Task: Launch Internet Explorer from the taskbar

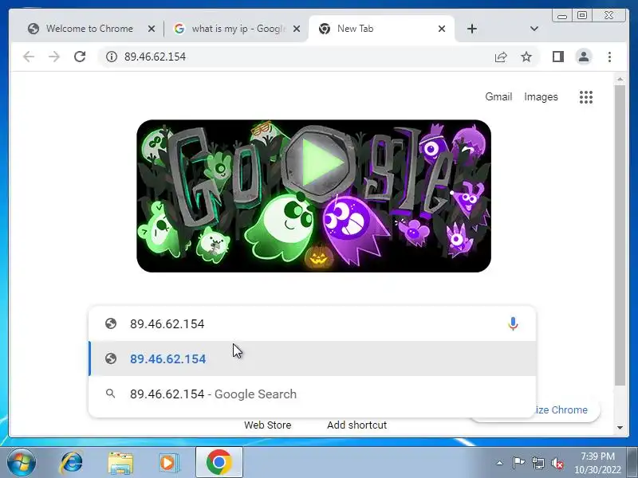Action: pos(71,463)
